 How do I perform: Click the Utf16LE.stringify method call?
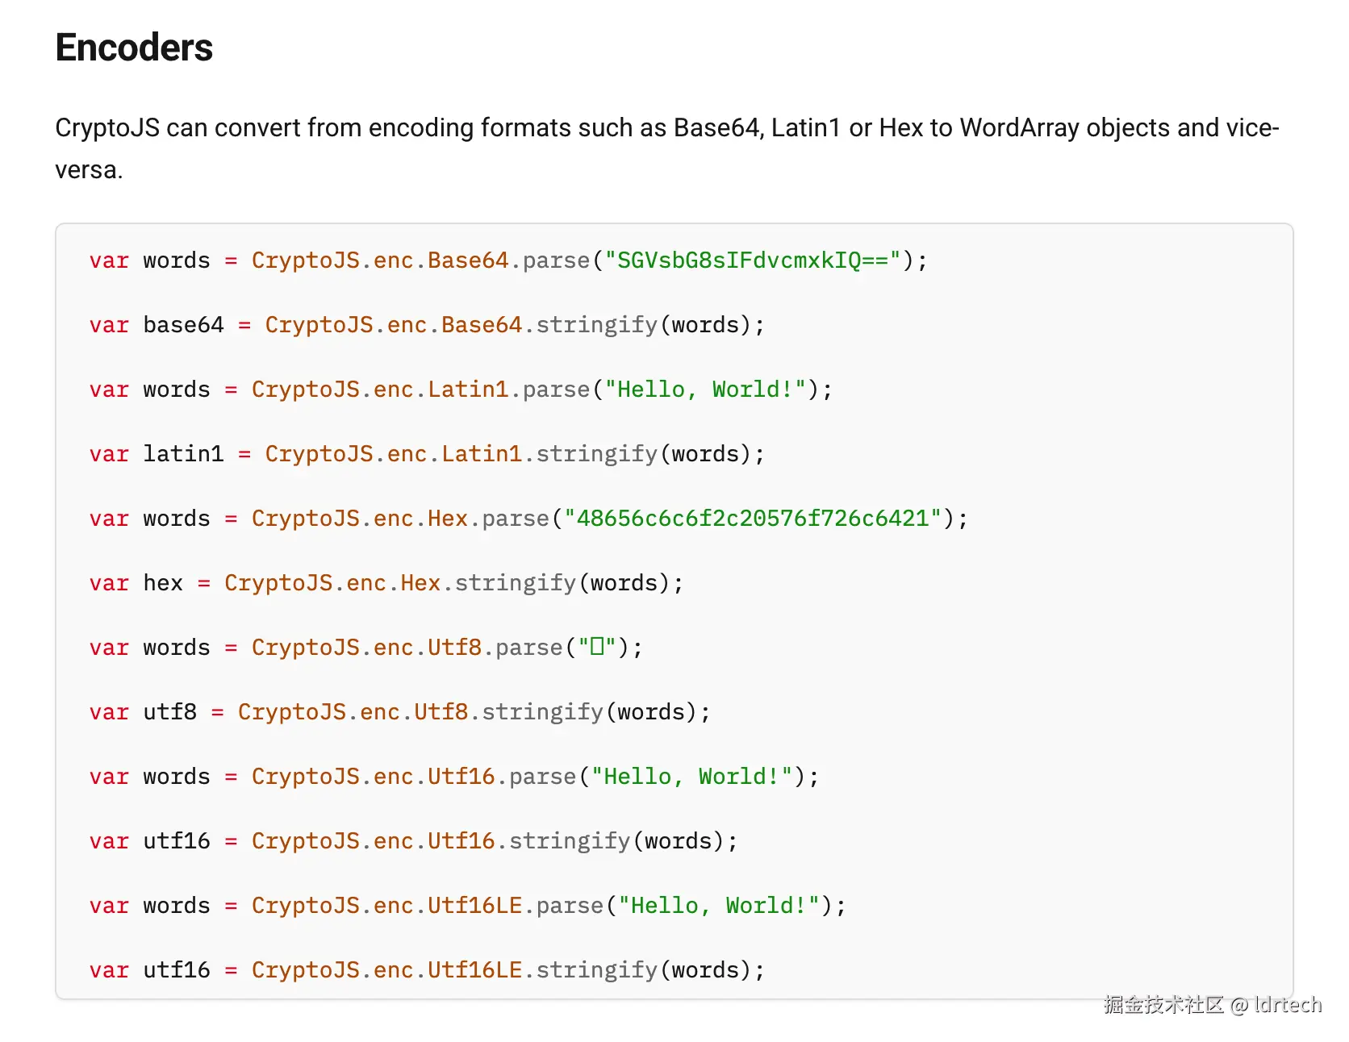tap(597, 970)
